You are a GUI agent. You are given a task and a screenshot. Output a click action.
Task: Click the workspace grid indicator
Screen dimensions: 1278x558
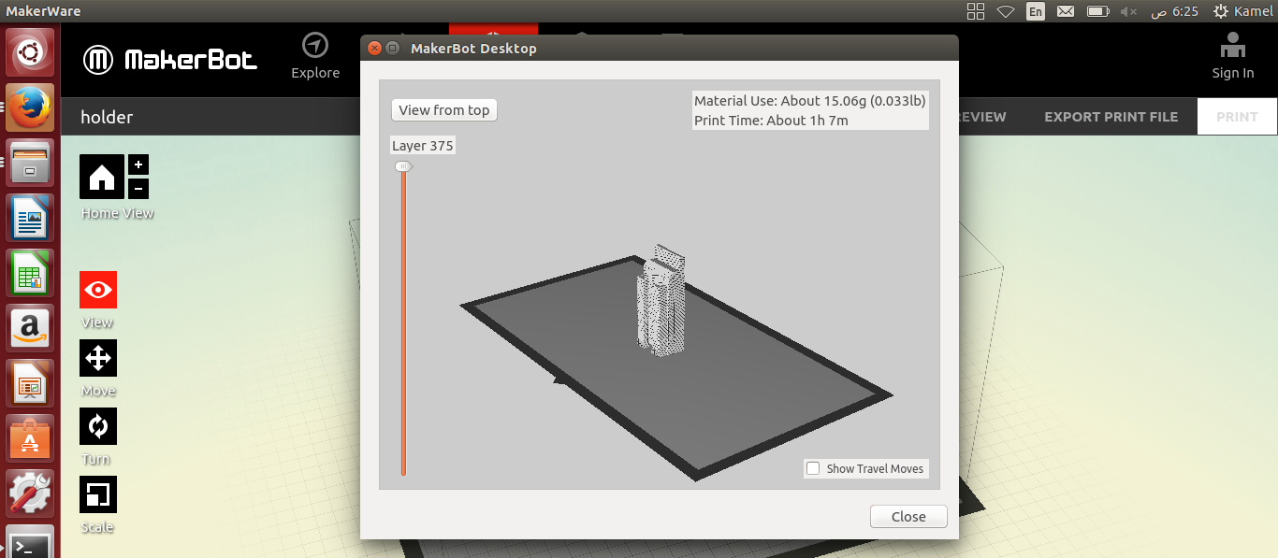click(976, 11)
